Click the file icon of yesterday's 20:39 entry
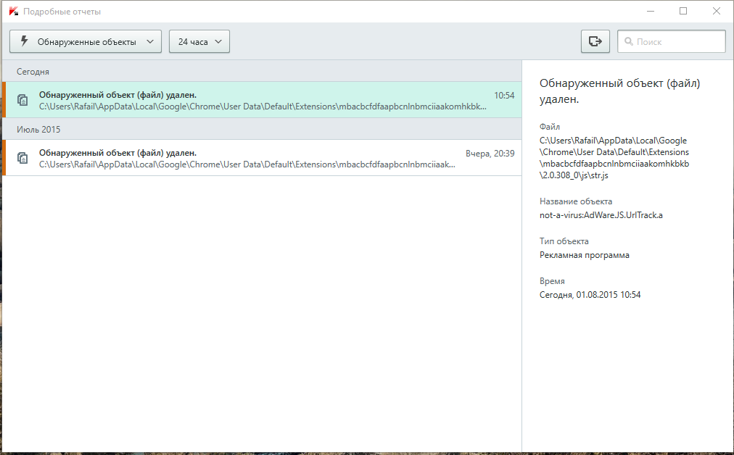Viewport: 734px width, 455px height. (22, 158)
